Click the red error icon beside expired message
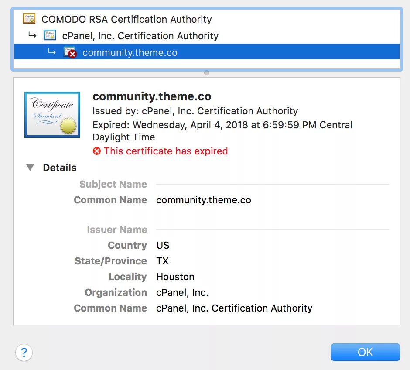Image resolution: width=410 pixels, height=370 pixels. tap(97, 151)
